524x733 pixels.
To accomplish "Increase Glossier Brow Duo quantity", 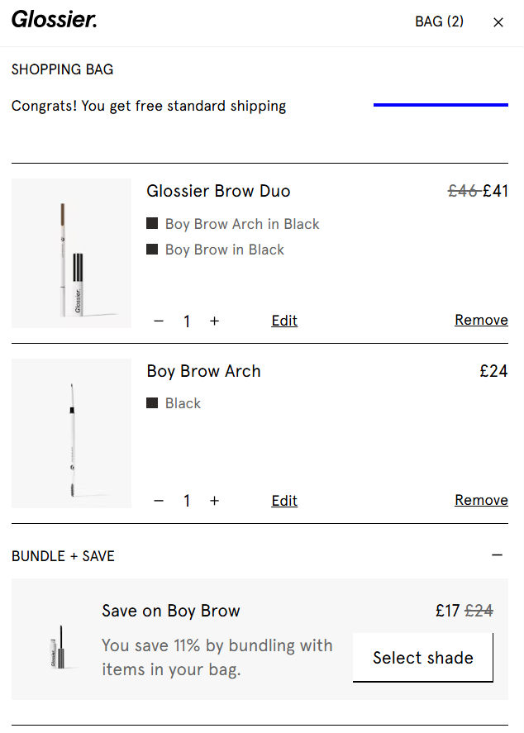I will coord(214,321).
